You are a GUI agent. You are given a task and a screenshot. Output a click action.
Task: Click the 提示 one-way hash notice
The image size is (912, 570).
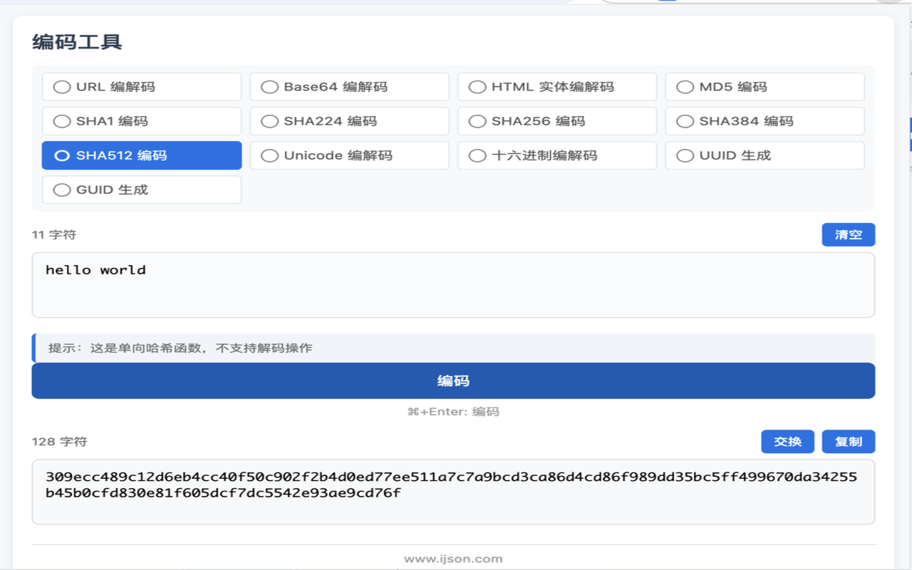click(453, 348)
